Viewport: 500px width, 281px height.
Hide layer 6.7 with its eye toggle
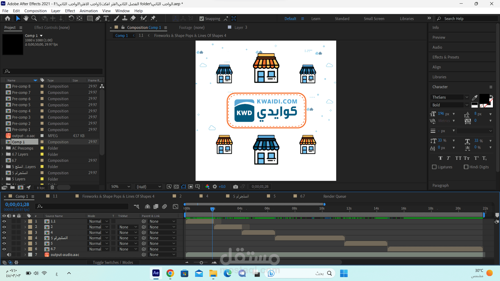(4, 249)
